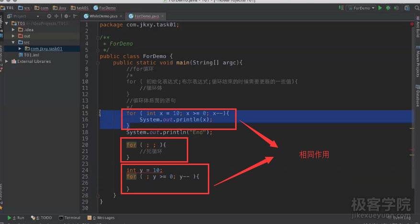Expand the .idea folder
The image size is (420, 224).
click(x=13, y=30)
